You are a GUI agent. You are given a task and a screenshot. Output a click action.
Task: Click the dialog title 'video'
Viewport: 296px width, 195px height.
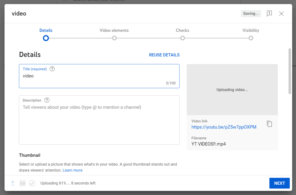tap(19, 14)
